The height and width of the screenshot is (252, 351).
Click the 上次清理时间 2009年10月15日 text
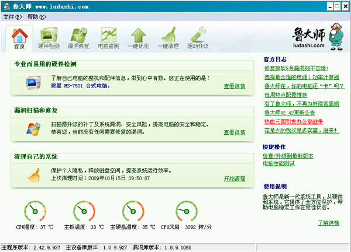pyautogui.click(x=101, y=178)
